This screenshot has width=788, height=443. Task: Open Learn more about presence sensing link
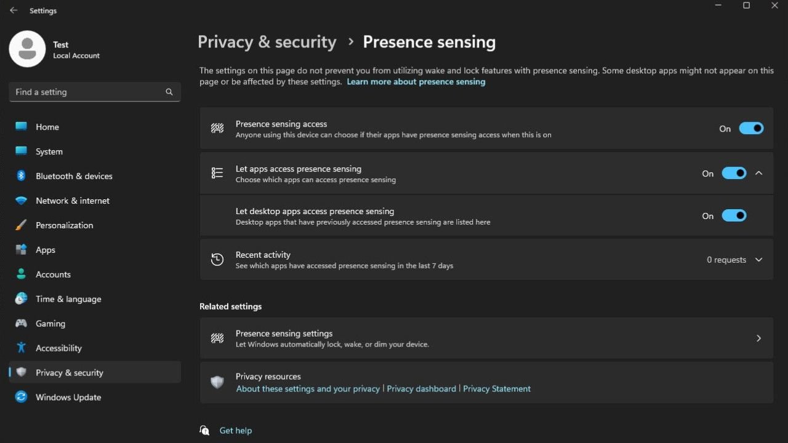(416, 82)
